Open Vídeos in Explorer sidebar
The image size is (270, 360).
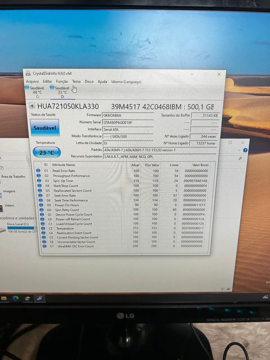(9, 205)
